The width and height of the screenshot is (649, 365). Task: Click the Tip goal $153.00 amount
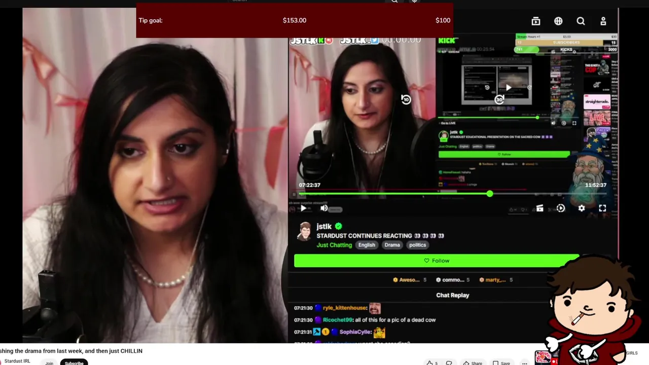coord(295,20)
